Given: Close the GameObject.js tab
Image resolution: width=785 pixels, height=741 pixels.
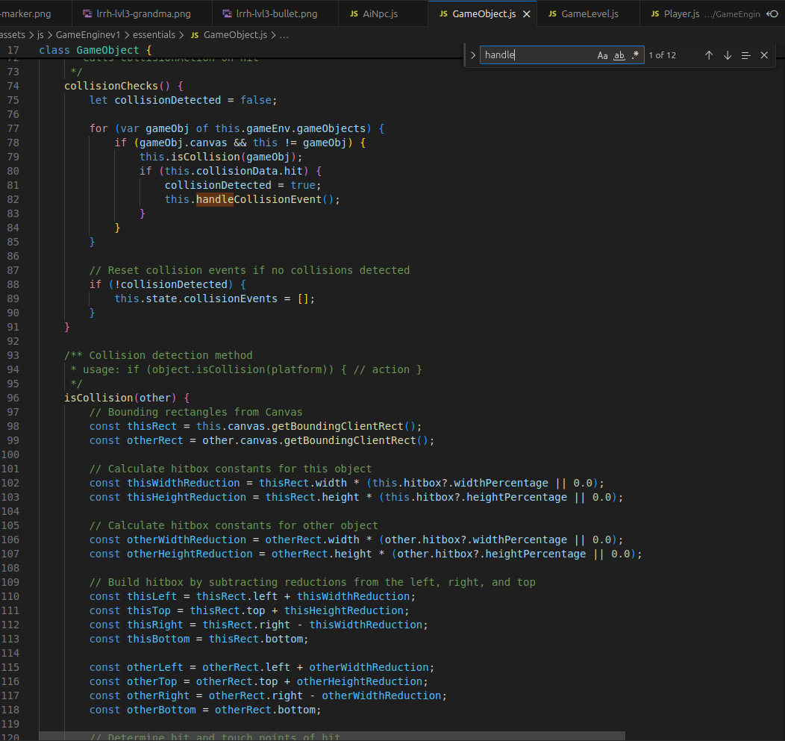Looking at the screenshot, I should click(527, 14).
